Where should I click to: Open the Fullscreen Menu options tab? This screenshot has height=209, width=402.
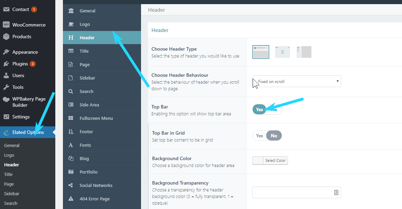(x=102, y=118)
